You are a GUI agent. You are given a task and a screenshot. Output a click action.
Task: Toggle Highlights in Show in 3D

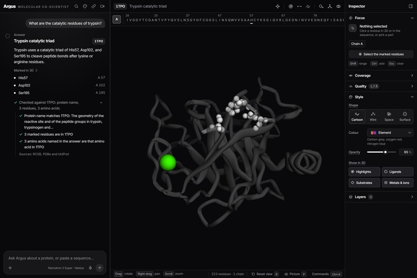[x=364, y=172]
